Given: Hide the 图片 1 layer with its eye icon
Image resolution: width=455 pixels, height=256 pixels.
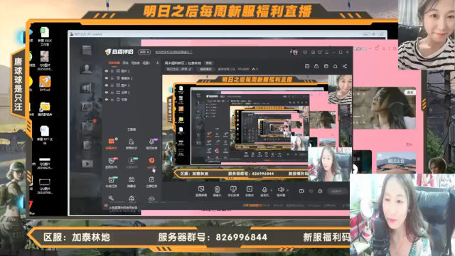Looking at the screenshot, I should (107, 85).
